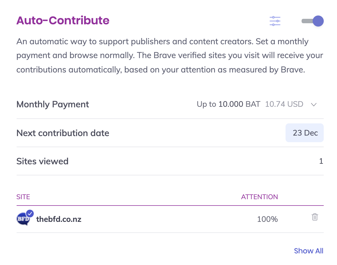Sort by the SITE column header
Screen dimensions: 337x265
[x=23, y=197]
